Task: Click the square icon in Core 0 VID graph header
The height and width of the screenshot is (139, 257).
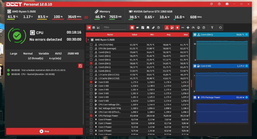Action: coord(195,66)
